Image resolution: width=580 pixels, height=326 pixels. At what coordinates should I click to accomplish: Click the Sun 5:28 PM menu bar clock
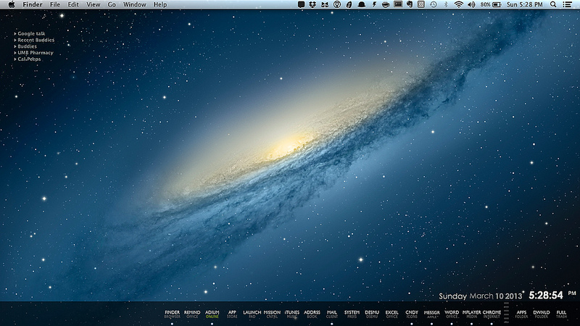point(525,4)
